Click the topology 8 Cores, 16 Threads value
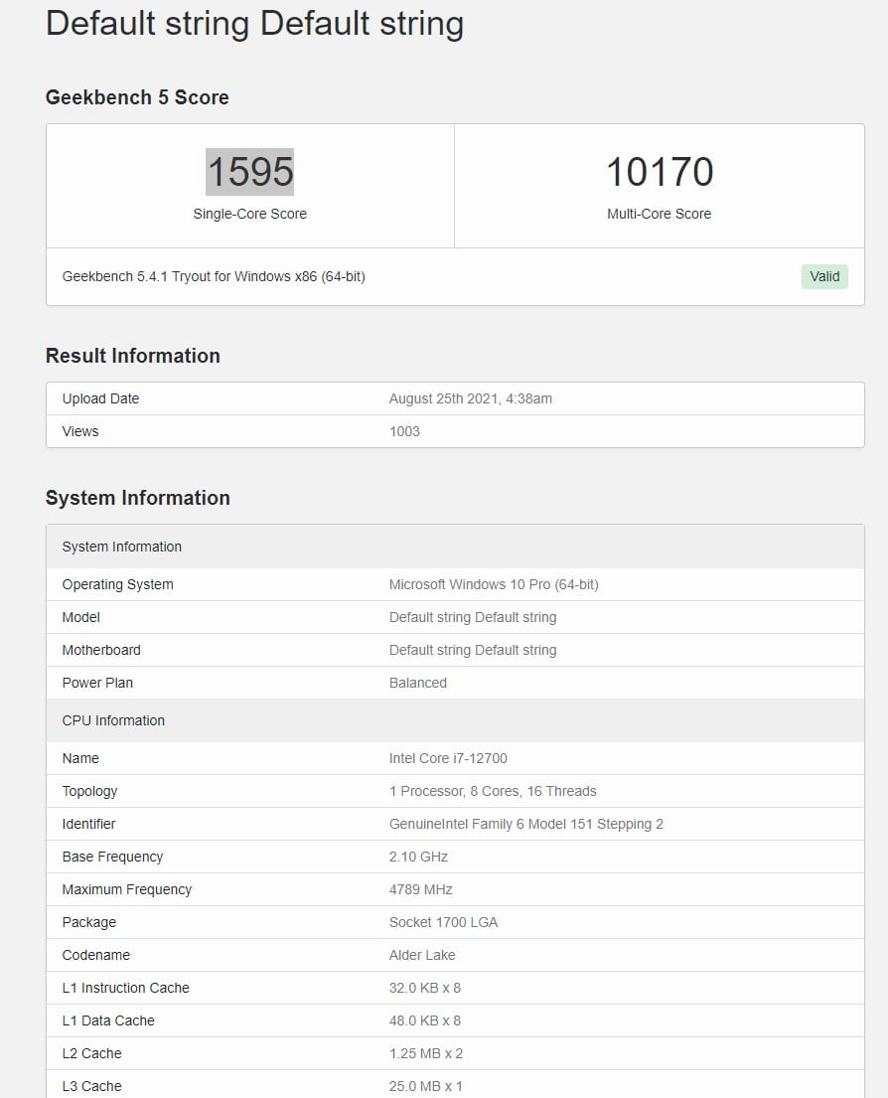Viewport: 888px width, 1098px height. (493, 791)
